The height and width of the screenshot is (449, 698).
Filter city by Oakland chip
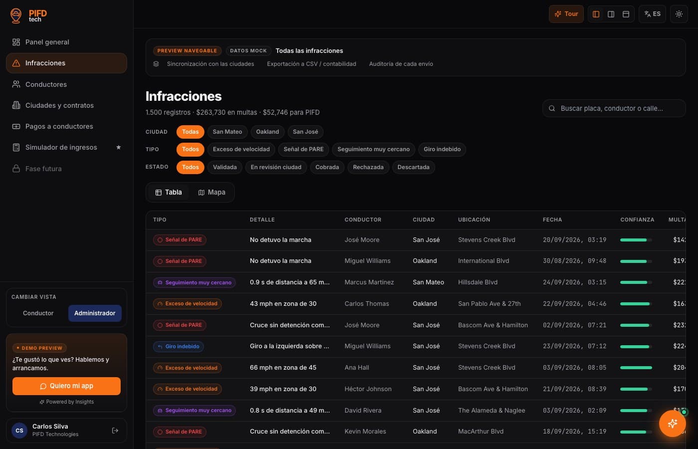(268, 132)
